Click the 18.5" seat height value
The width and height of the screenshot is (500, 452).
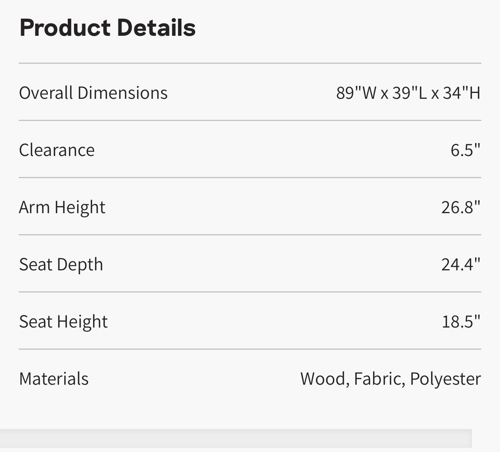point(461,322)
